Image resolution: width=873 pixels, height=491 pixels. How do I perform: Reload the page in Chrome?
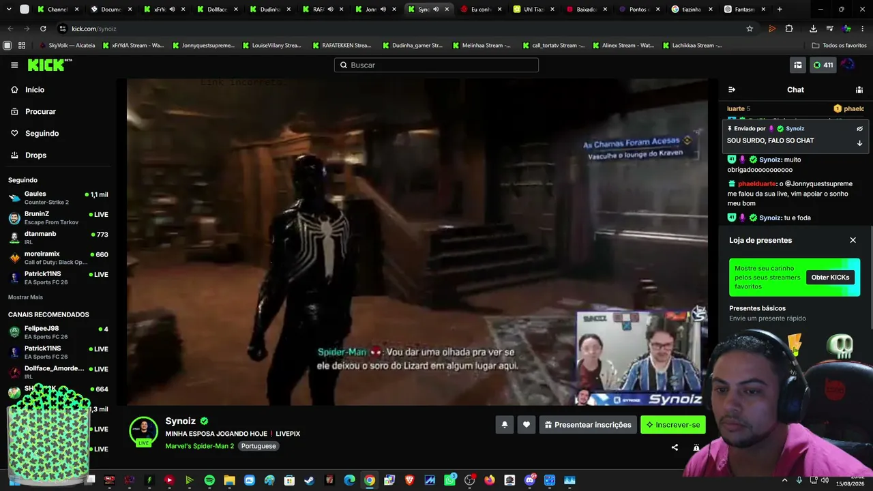click(x=43, y=29)
